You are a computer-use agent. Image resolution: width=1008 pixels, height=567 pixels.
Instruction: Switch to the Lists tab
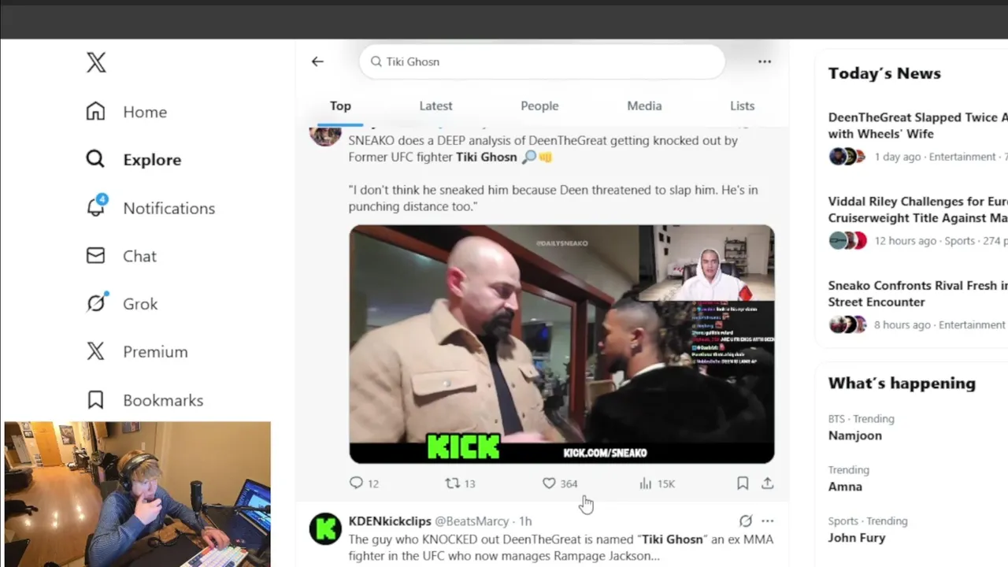pos(742,106)
